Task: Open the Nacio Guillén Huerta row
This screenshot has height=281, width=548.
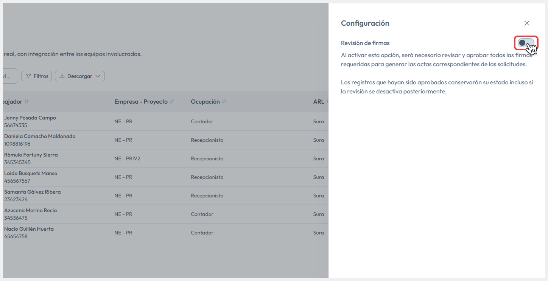Action: [29, 229]
